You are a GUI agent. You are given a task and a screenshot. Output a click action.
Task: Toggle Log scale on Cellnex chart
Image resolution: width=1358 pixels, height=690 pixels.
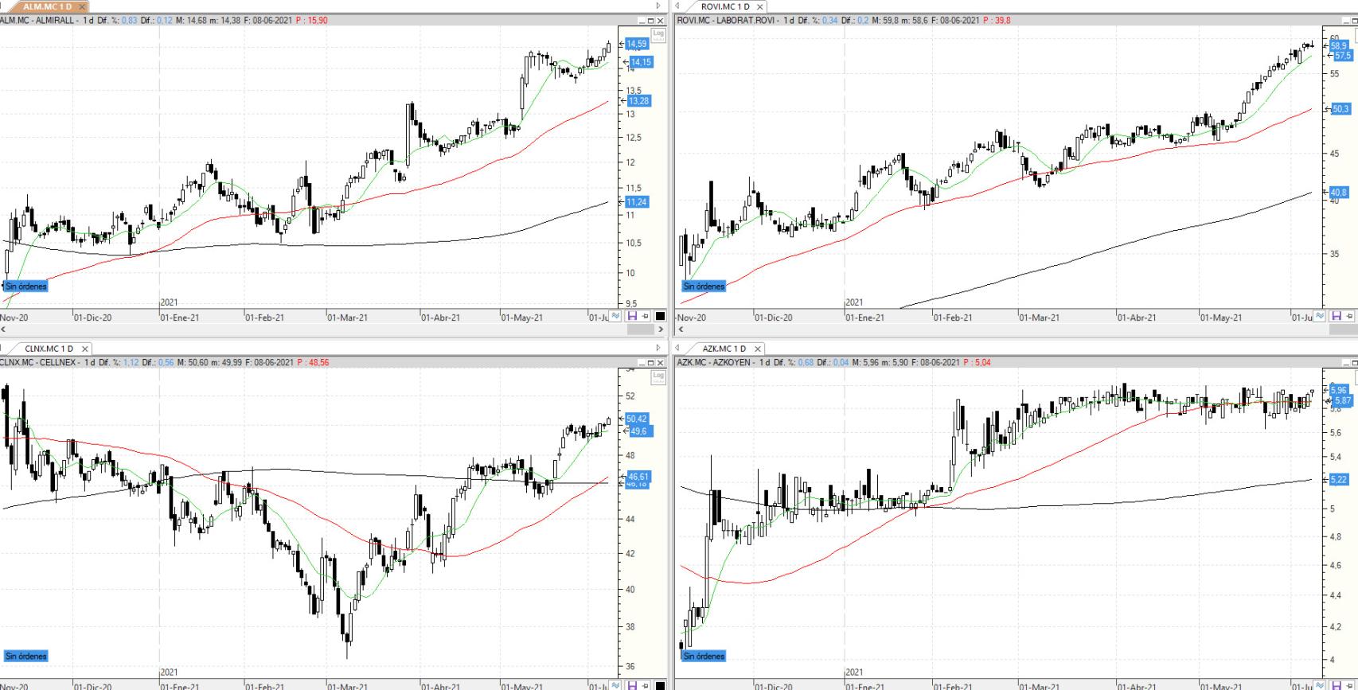[658, 376]
